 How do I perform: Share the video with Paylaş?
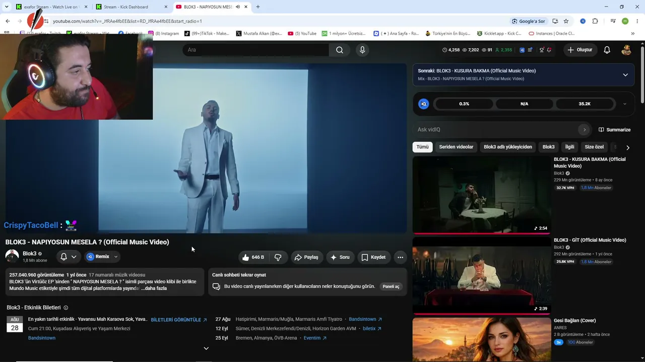(306, 257)
